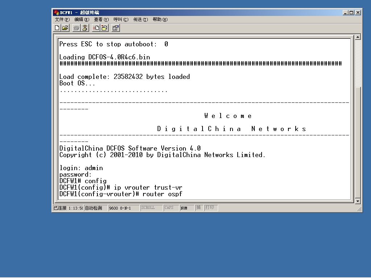Click the 已连接 status bar entry

(68, 208)
